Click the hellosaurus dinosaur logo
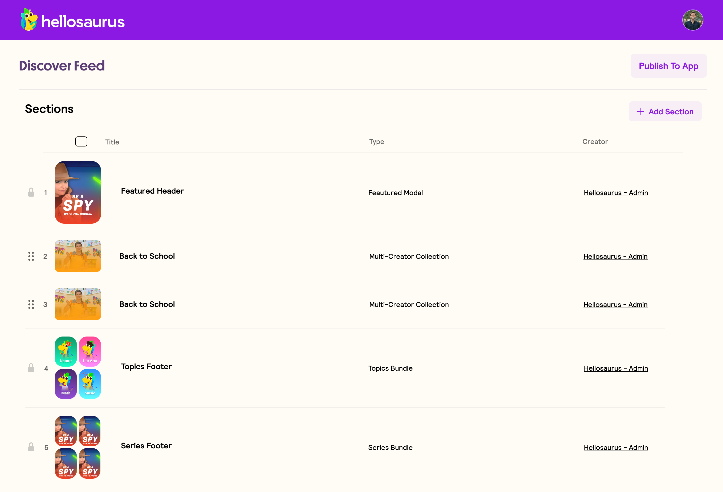Viewport: 723px width, 492px height. pos(29,20)
